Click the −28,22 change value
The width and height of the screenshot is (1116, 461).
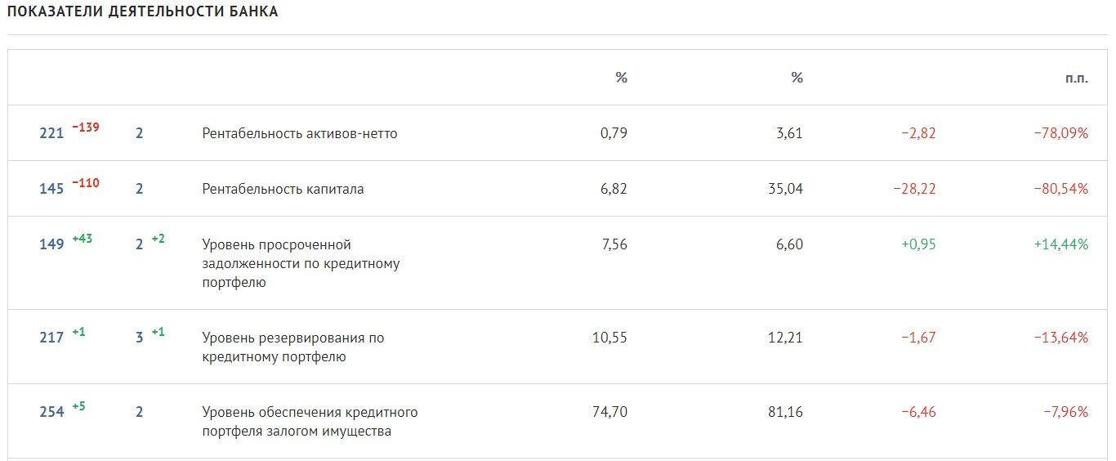(914, 189)
